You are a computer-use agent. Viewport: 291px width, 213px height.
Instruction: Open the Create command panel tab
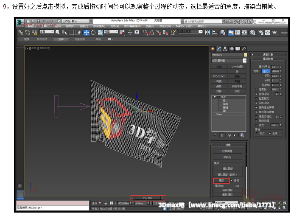coord(213,49)
